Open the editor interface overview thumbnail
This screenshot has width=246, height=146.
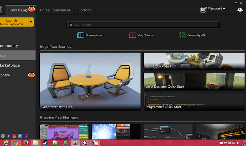pos(64,132)
